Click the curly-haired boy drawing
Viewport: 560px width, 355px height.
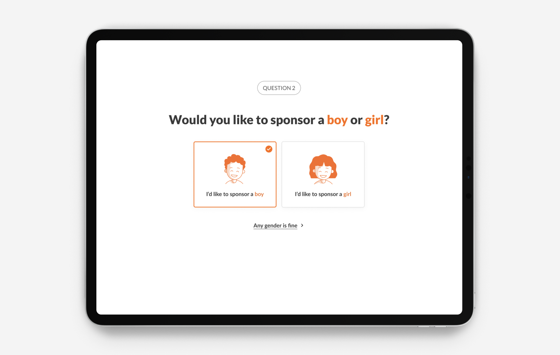point(235,170)
